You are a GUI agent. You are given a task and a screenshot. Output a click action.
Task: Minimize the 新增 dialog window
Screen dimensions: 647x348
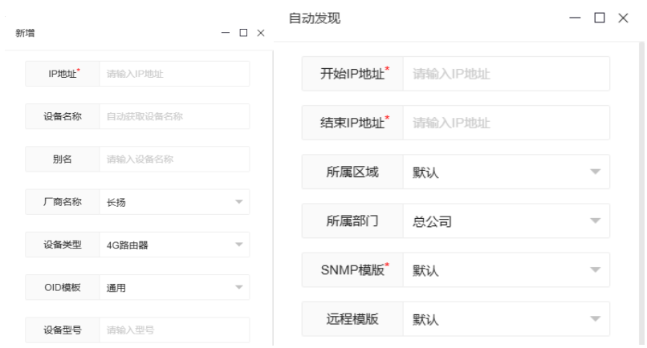point(225,33)
